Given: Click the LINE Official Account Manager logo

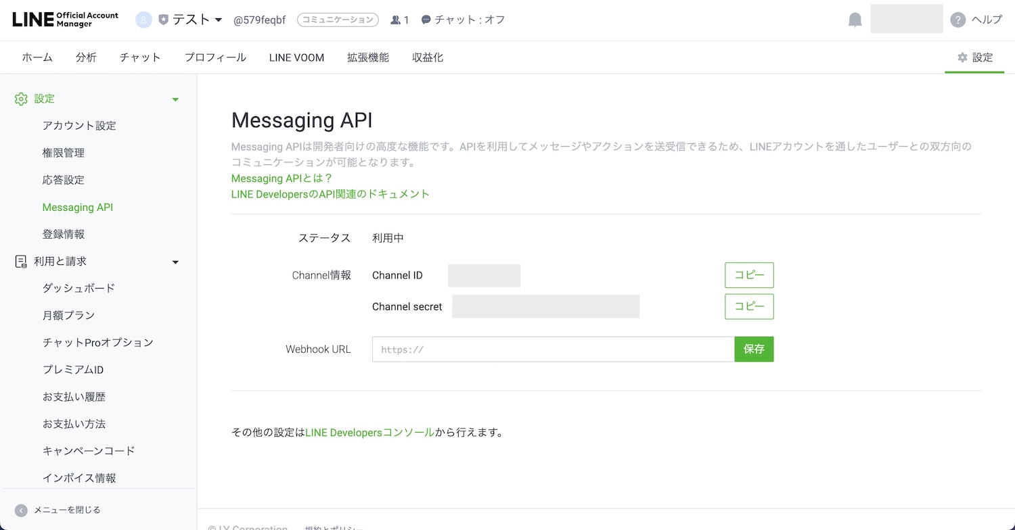Looking at the screenshot, I should (65, 20).
